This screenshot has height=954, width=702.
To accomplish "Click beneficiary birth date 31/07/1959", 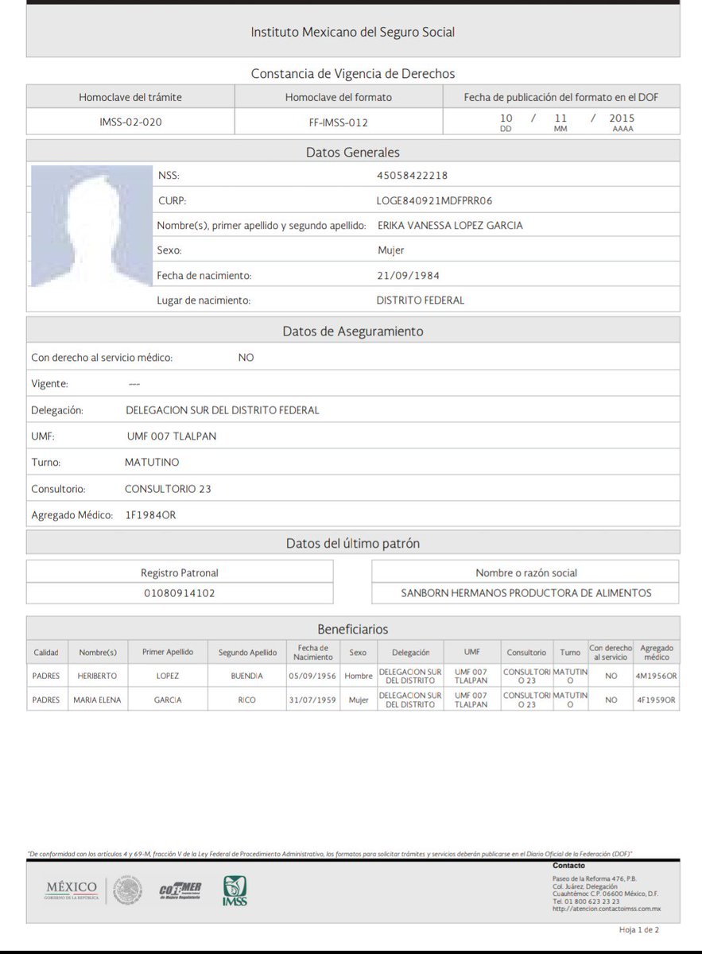I will [x=312, y=700].
